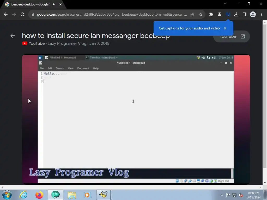Switch to Chrome taskbar button
Screen dimensions: 267x200
(x=56, y=195)
